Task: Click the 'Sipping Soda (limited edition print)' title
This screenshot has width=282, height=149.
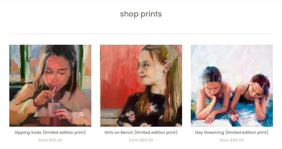Action: [x=50, y=132]
